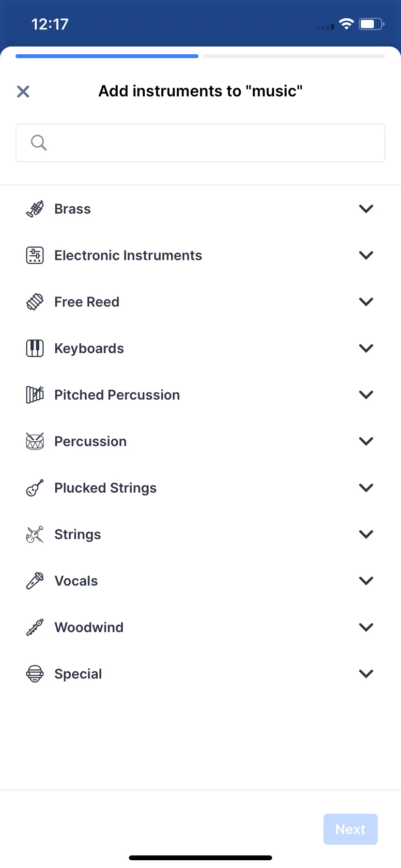Tap the blue step progress bar

(x=107, y=56)
